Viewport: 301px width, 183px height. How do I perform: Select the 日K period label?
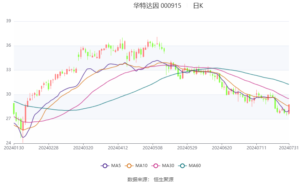pyautogui.click(x=198, y=6)
